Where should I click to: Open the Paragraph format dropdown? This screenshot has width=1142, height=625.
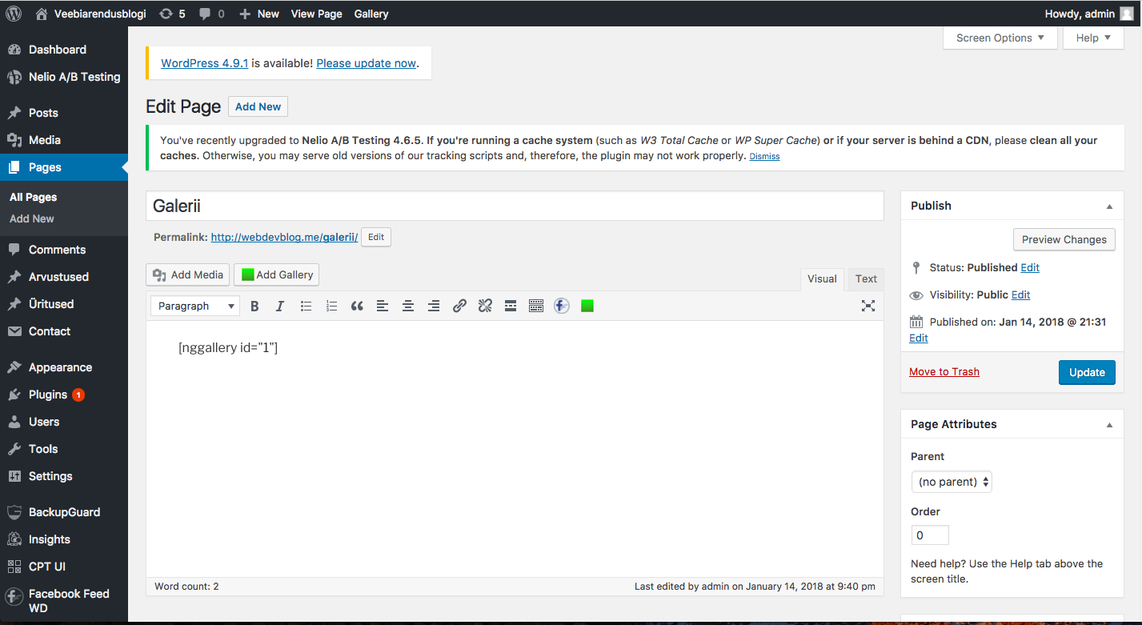195,306
